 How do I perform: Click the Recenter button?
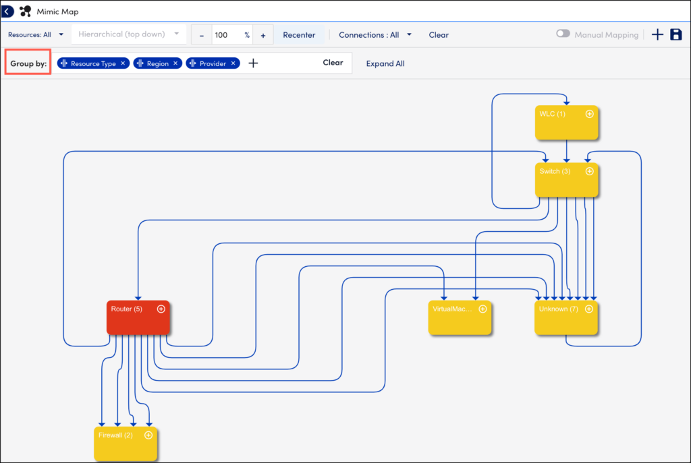click(299, 34)
